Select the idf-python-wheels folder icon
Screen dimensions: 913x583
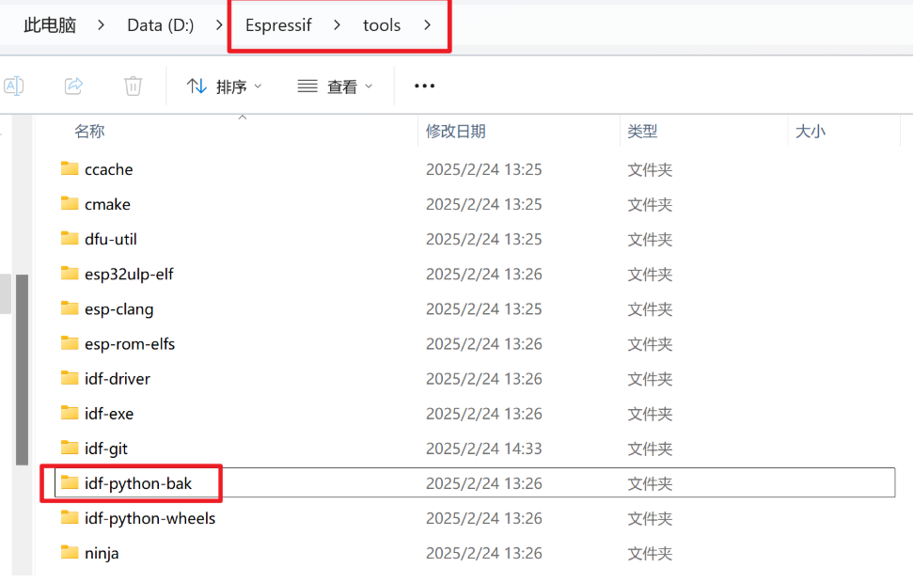(70, 518)
